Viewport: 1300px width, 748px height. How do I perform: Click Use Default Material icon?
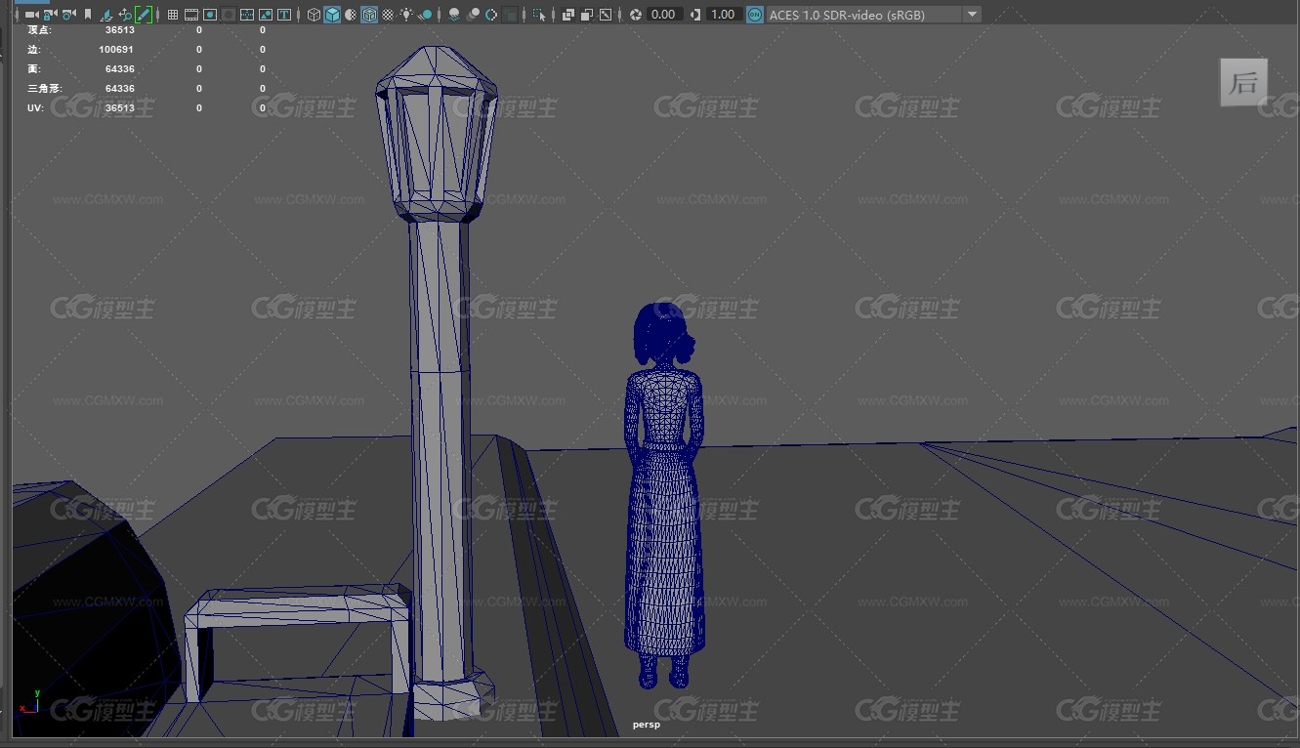(351, 15)
